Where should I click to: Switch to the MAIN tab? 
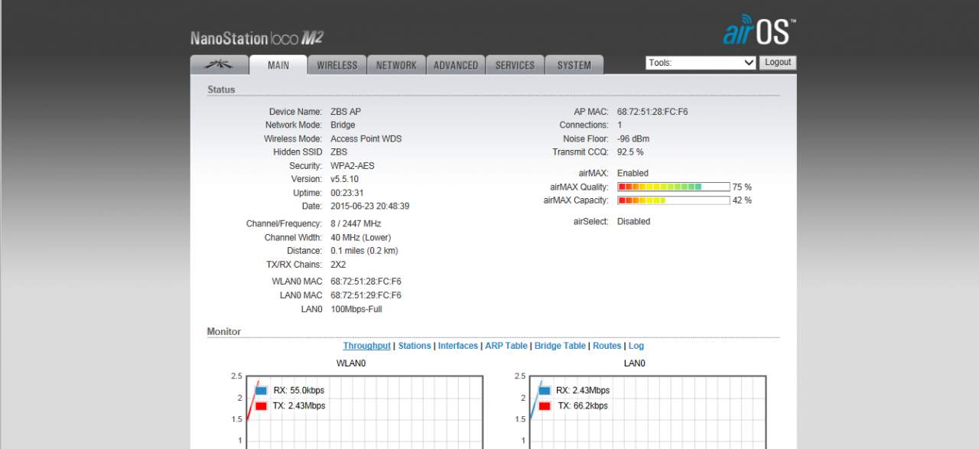(x=278, y=65)
